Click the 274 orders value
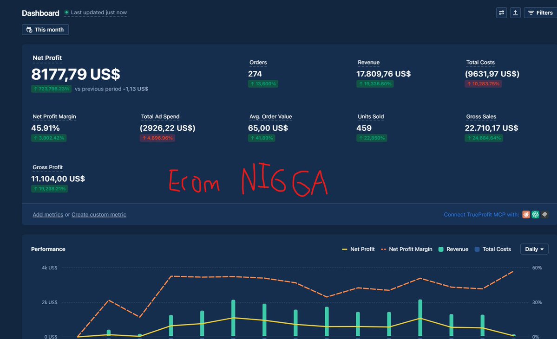557x339 pixels. tap(255, 74)
